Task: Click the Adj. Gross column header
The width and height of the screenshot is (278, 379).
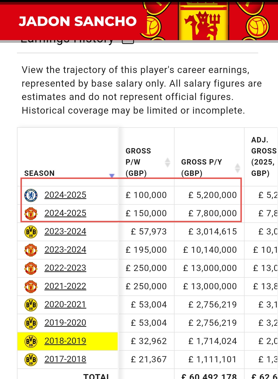Action: pos(264,157)
